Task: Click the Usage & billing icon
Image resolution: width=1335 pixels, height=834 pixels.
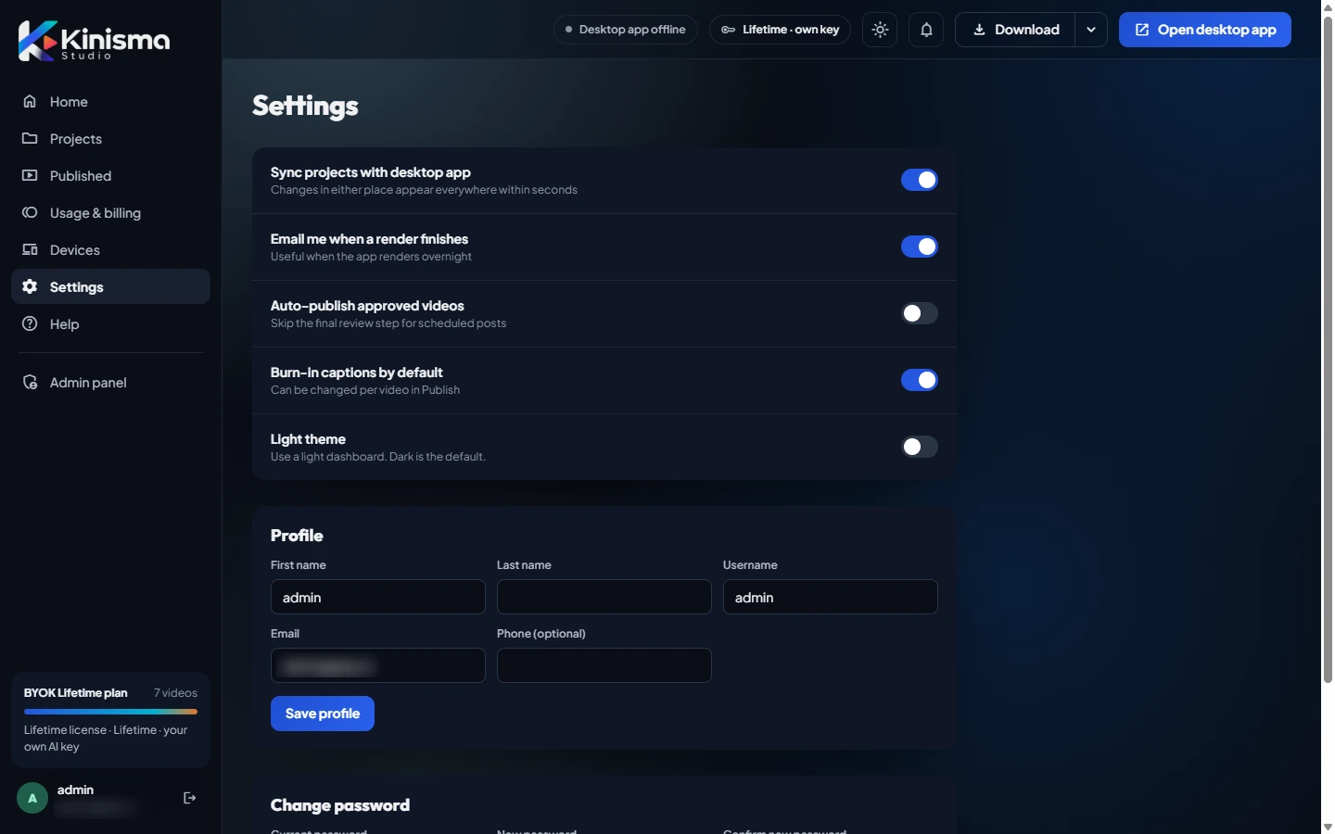Action: coord(30,212)
